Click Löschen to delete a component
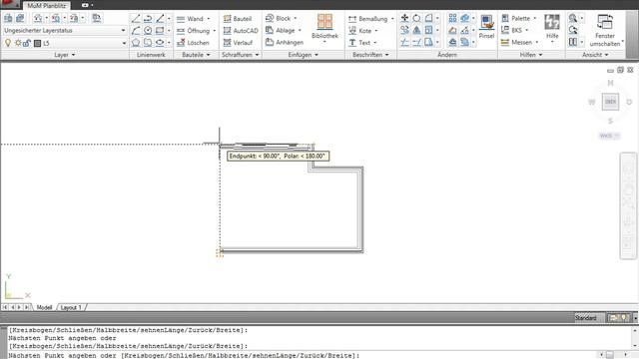The height and width of the screenshot is (359, 639). (193, 42)
